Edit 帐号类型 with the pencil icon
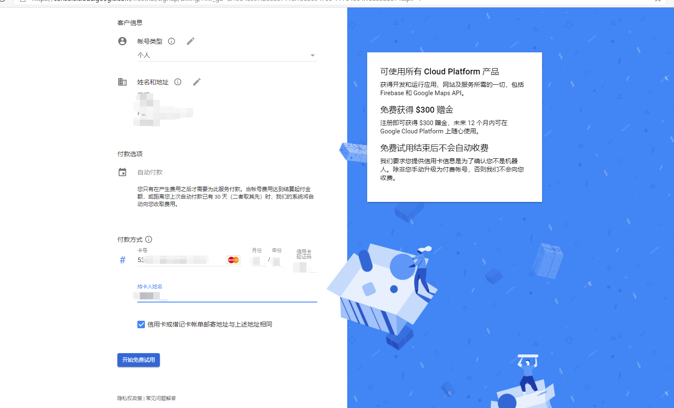 tap(191, 41)
